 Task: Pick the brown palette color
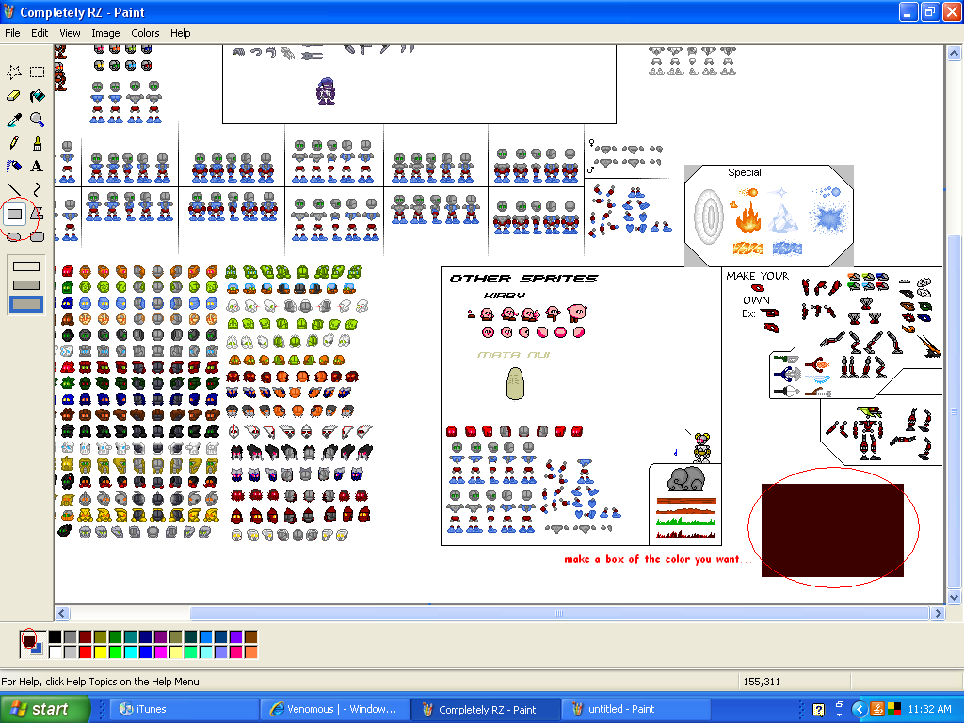tap(250, 637)
